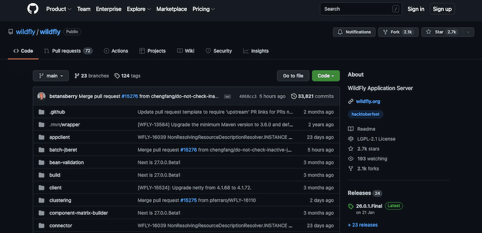The image size is (482, 233).
Task: Click the clustering folder icon
Action: (42, 200)
